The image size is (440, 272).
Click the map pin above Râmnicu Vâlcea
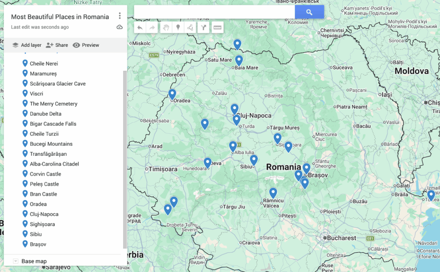click(273, 193)
